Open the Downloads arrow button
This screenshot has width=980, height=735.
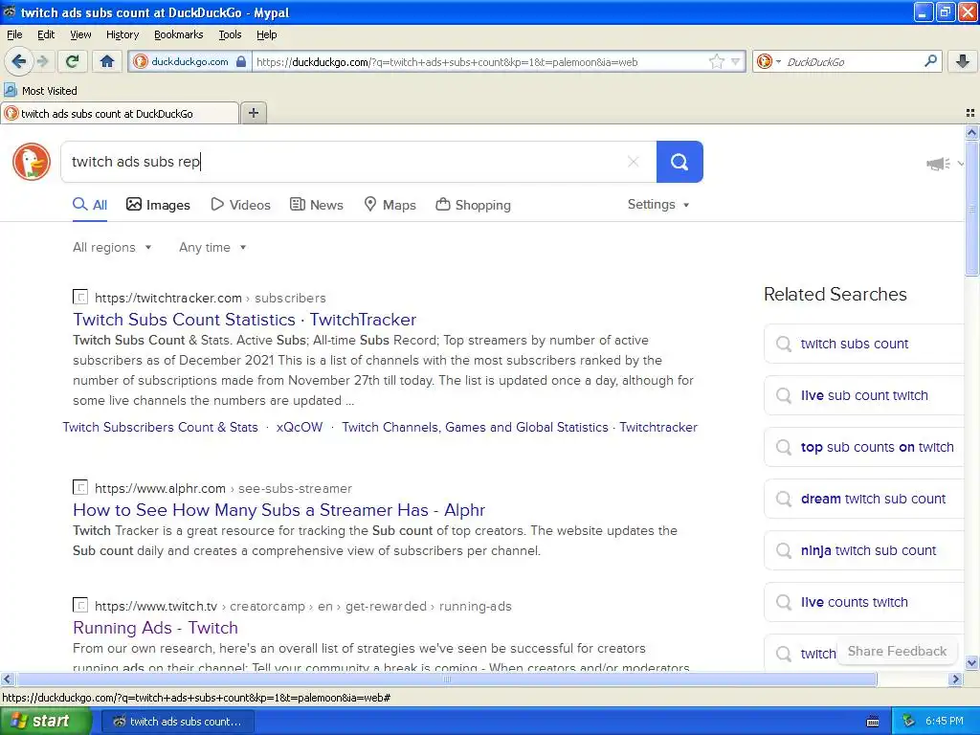point(963,61)
